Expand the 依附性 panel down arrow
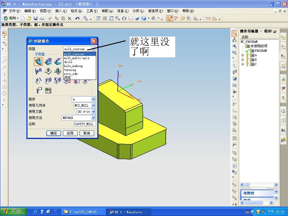This screenshot has width=288, height=216. pos(276,198)
